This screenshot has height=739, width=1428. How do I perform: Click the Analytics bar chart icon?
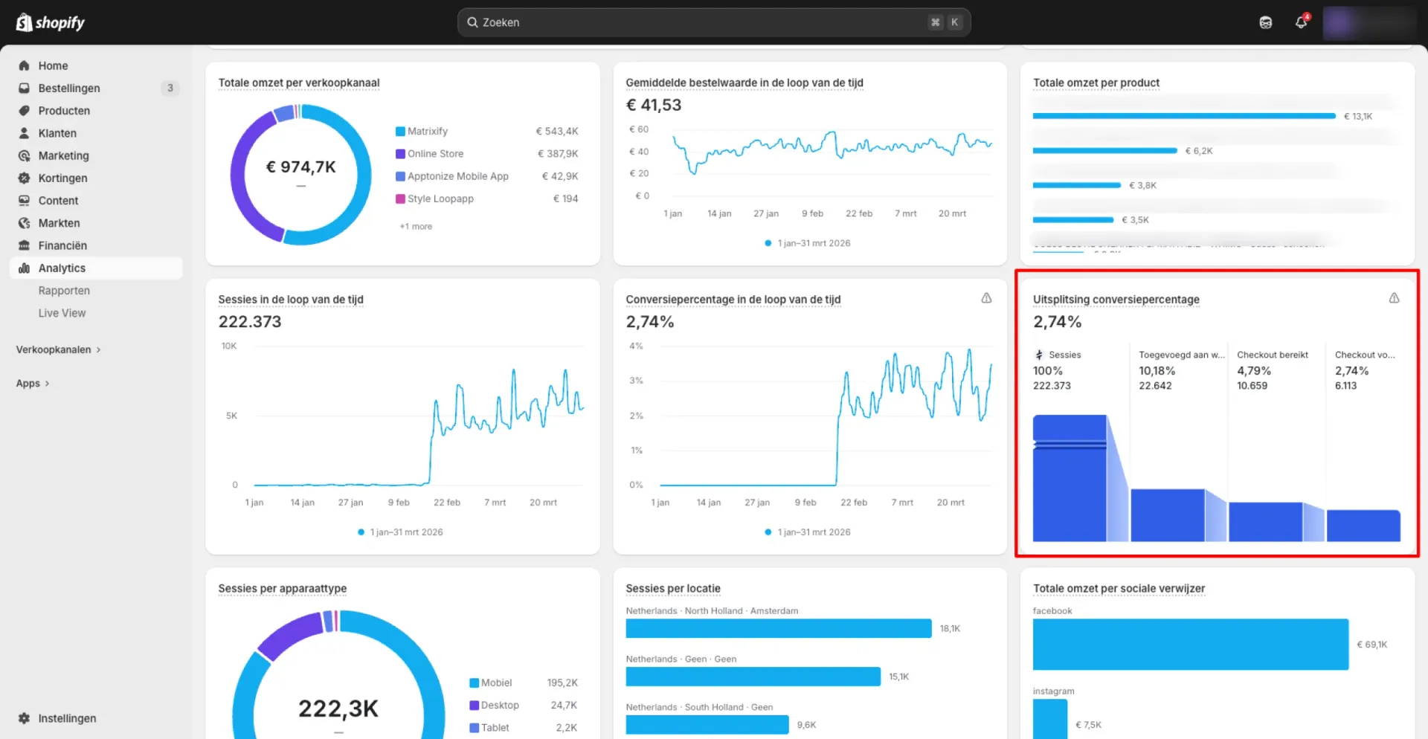click(24, 268)
